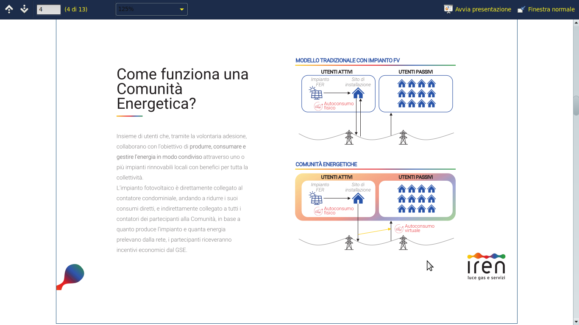Screen dimensions: 579x325
Task: Click the Finestra normale icon
Action: pos(522,9)
